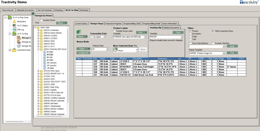The width and height of the screenshot is (260, 131).
Task: Open the WIP Log icon
Action: point(14,30)
